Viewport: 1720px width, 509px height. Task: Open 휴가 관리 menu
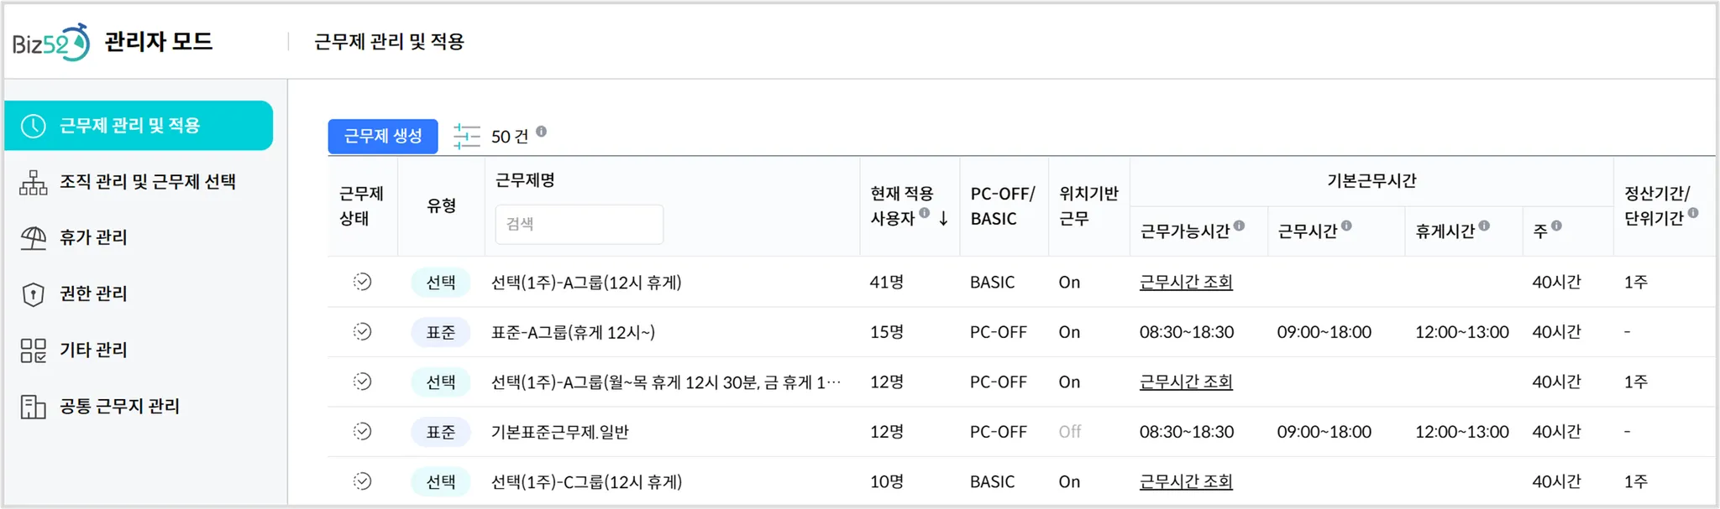point(93,238)
